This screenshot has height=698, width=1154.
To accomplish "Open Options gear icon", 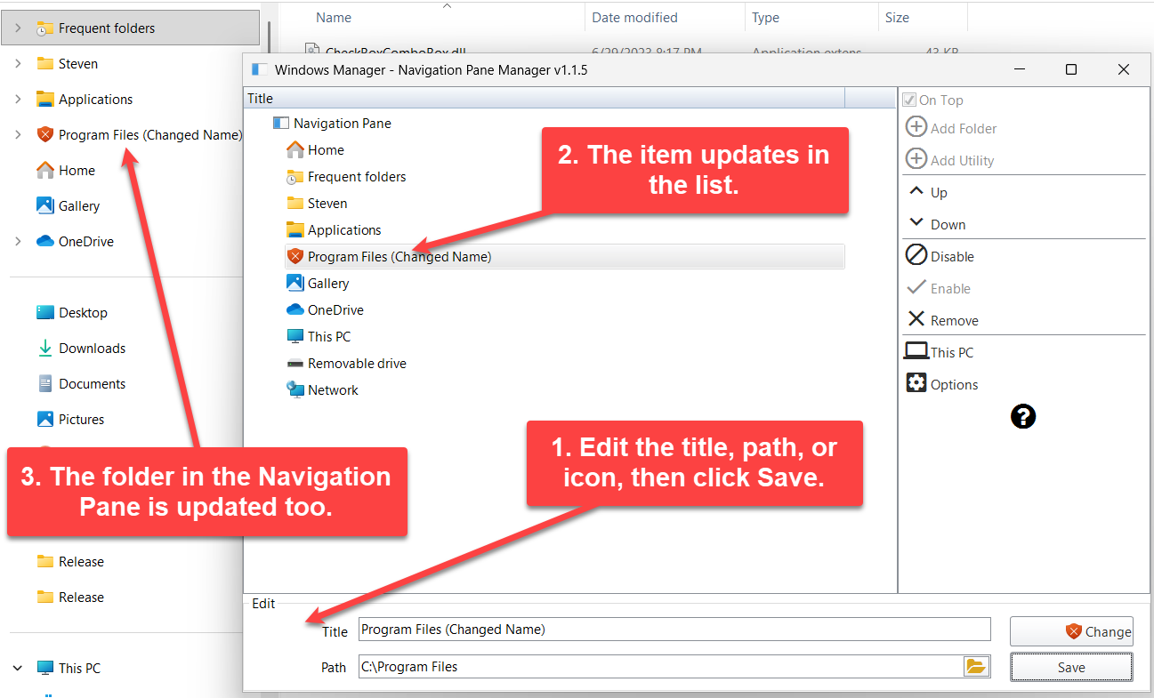I will click(916, 383).
